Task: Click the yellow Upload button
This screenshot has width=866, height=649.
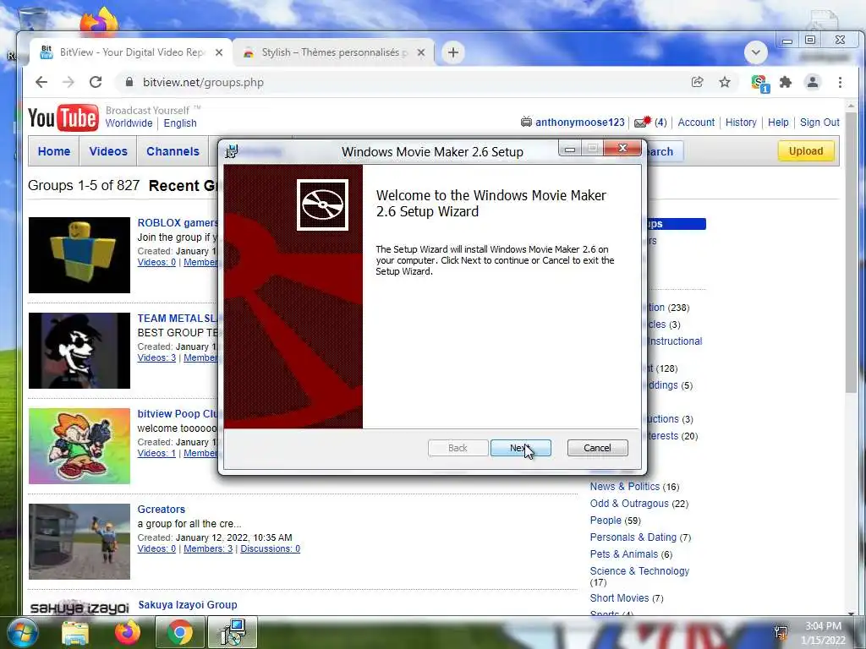Action: click(806, 151)
